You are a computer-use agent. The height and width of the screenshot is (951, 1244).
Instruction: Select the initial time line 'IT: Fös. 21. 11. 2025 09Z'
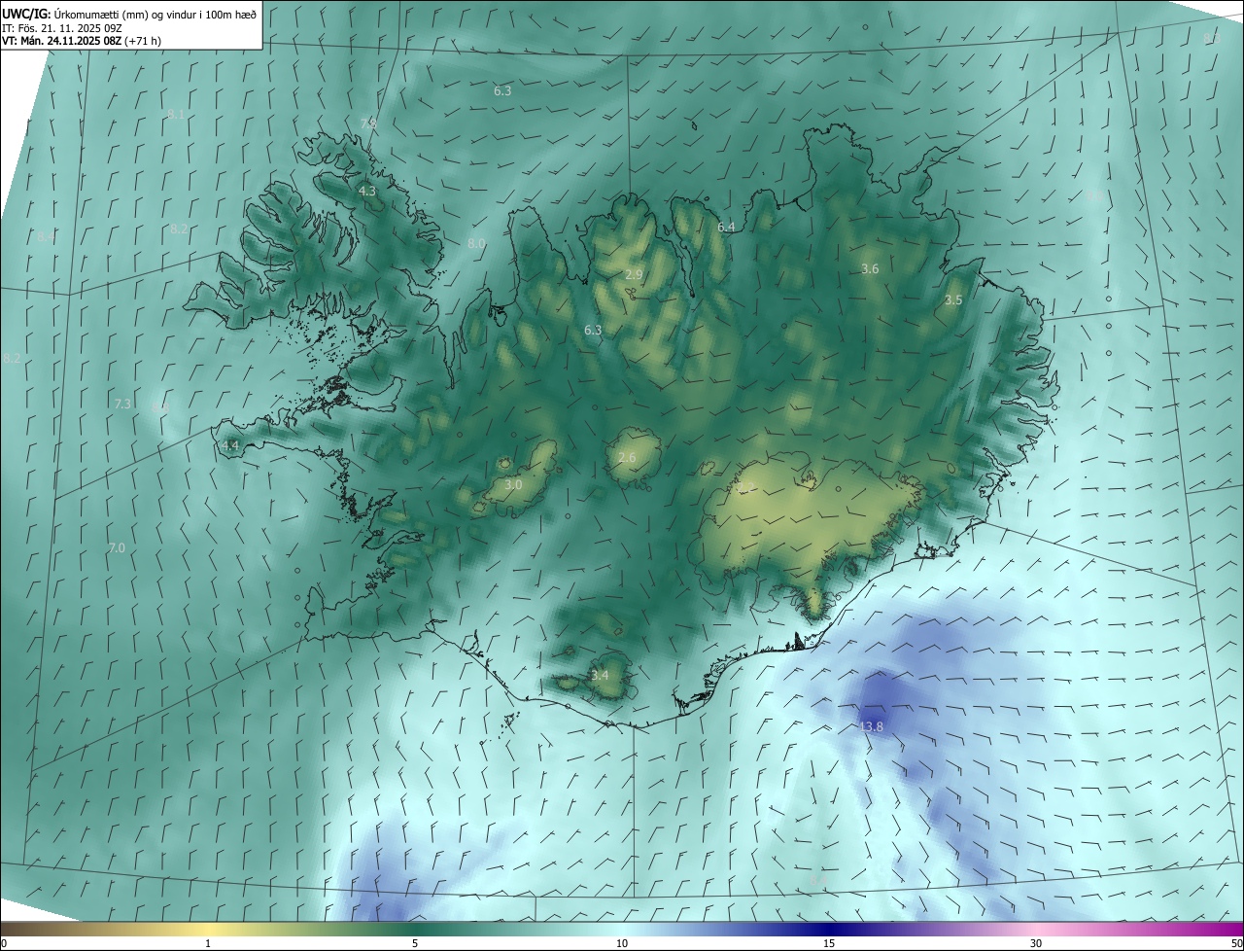62,27
